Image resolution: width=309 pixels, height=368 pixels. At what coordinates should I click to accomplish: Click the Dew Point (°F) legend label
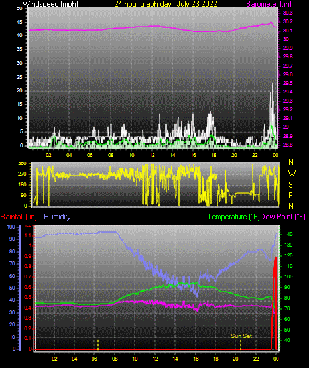tap(282, 217)
